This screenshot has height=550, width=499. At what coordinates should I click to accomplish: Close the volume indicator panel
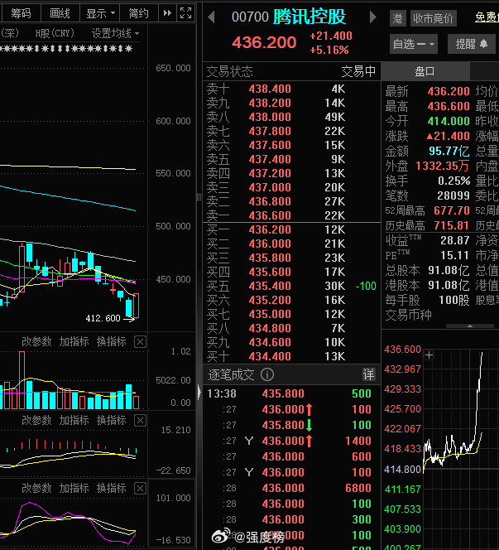click(140, 341)
